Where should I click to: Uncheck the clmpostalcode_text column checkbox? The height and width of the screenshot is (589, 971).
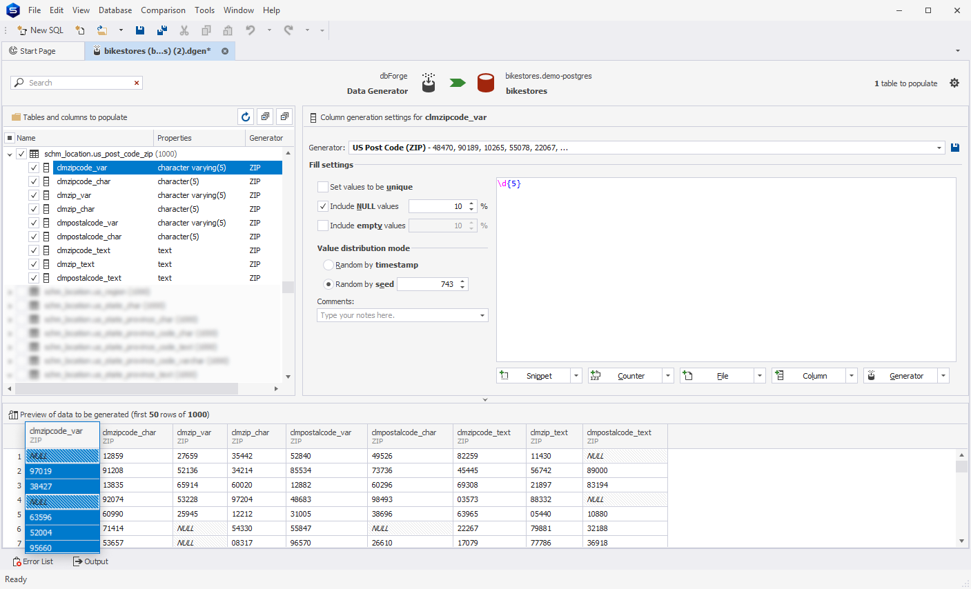coord(33,278)
